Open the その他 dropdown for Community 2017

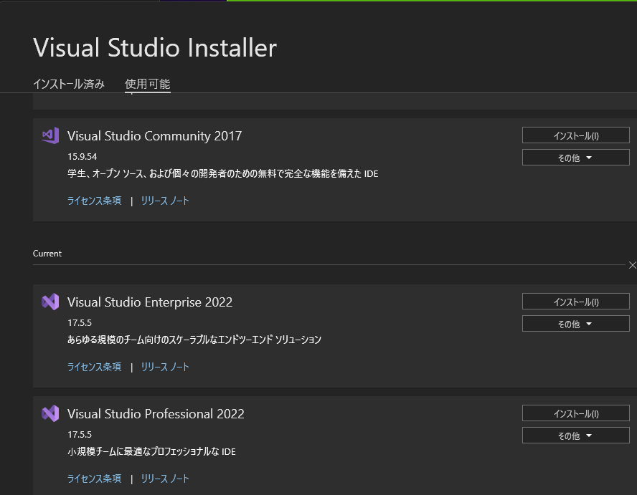(575, 157)
